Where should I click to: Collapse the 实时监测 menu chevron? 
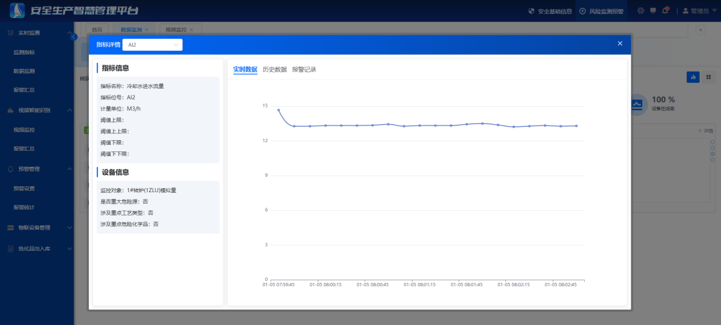[69, 33]
